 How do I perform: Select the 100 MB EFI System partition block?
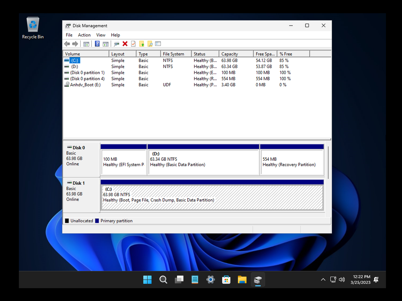click(x=124, y=160)
